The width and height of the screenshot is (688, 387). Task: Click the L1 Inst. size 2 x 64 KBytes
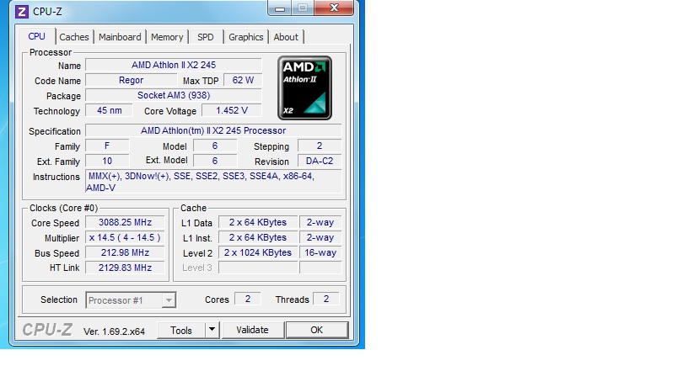coord(258,237)
